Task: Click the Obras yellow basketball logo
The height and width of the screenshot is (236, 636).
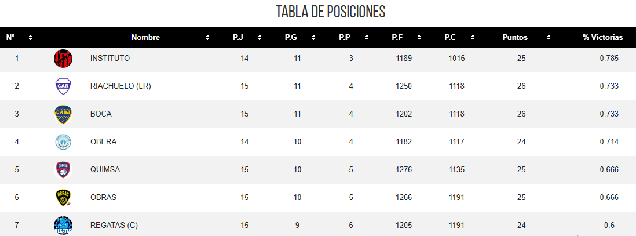Action: coord(63,197)
